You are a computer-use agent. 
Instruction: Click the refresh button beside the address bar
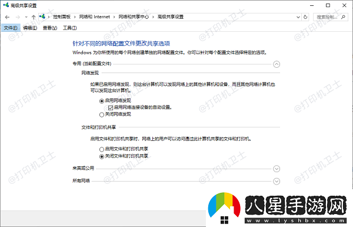(x=305, y=17)
